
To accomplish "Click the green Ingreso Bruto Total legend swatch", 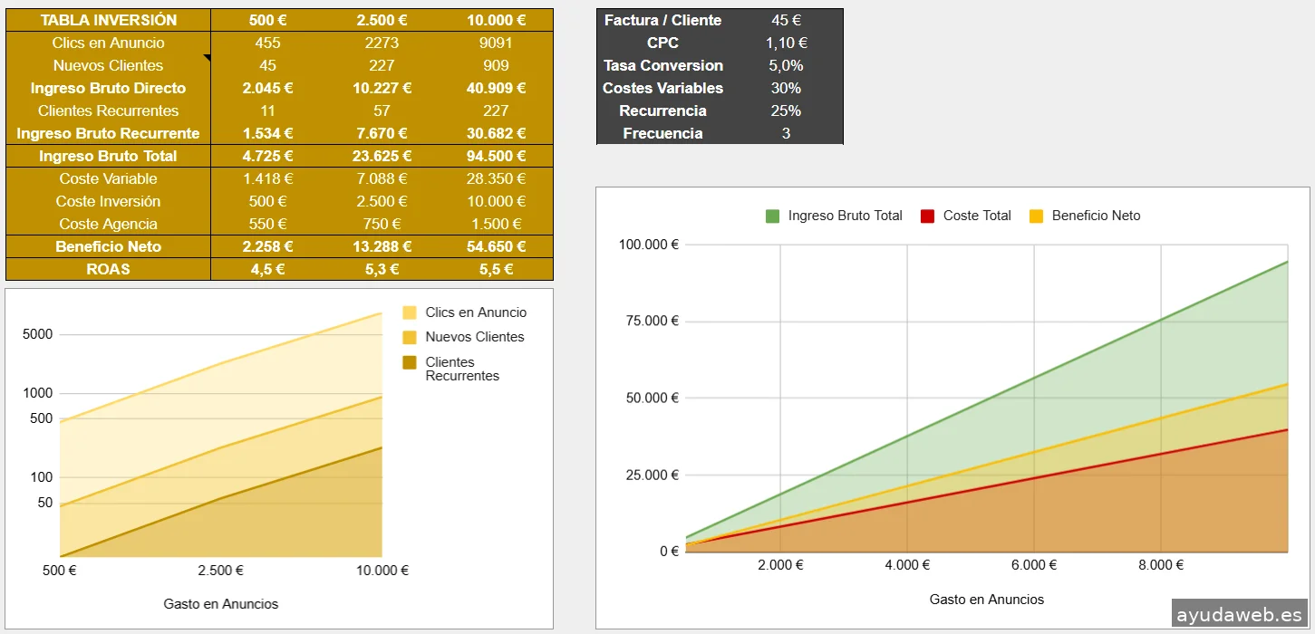I will (x=772, y=216).
